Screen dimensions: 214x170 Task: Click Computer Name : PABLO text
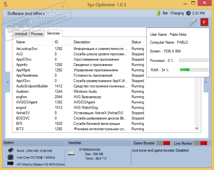click(x=169, y=42)
